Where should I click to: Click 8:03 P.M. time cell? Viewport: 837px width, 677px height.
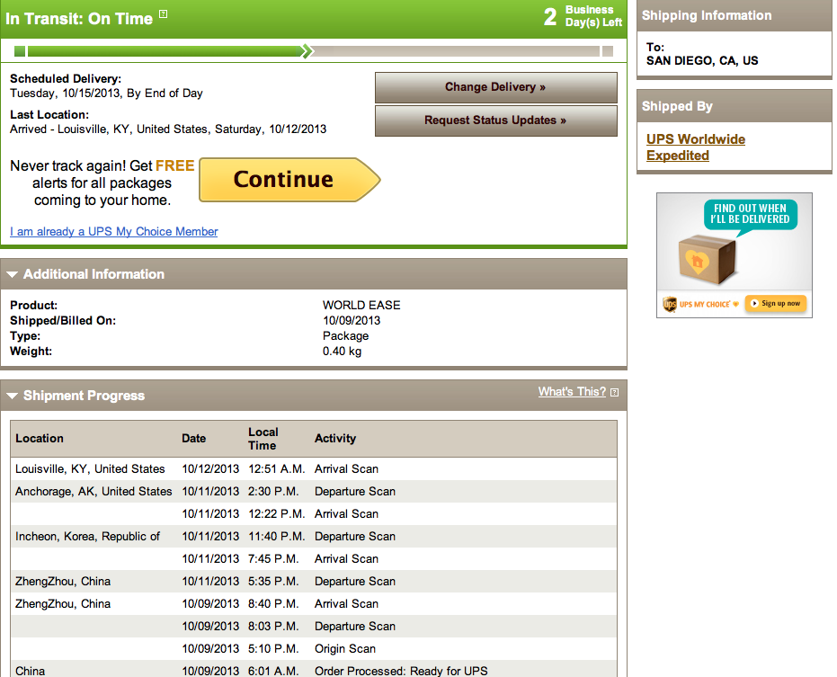point(273,626)
